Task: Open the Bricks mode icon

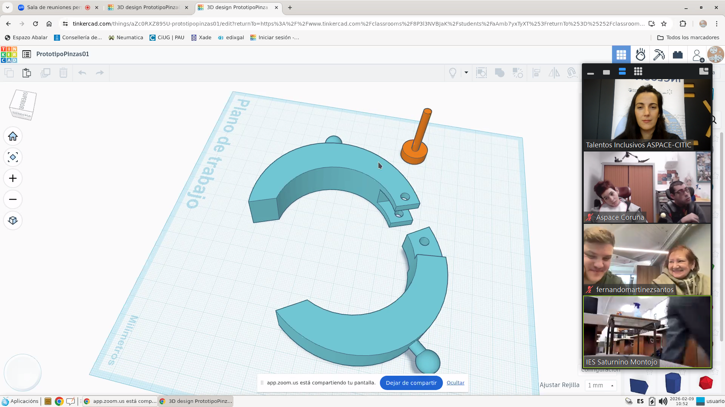Action: [678, 55]
